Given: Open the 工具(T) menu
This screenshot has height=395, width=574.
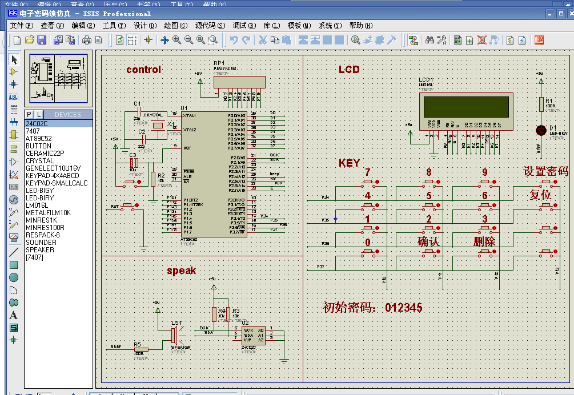Looking at the screenshot, I should coord(114,26).
